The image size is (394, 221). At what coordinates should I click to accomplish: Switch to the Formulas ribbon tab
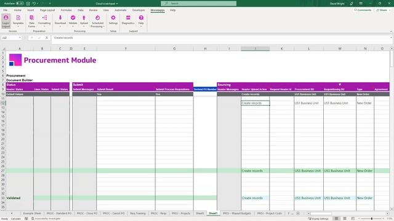[x=66, y=10]
